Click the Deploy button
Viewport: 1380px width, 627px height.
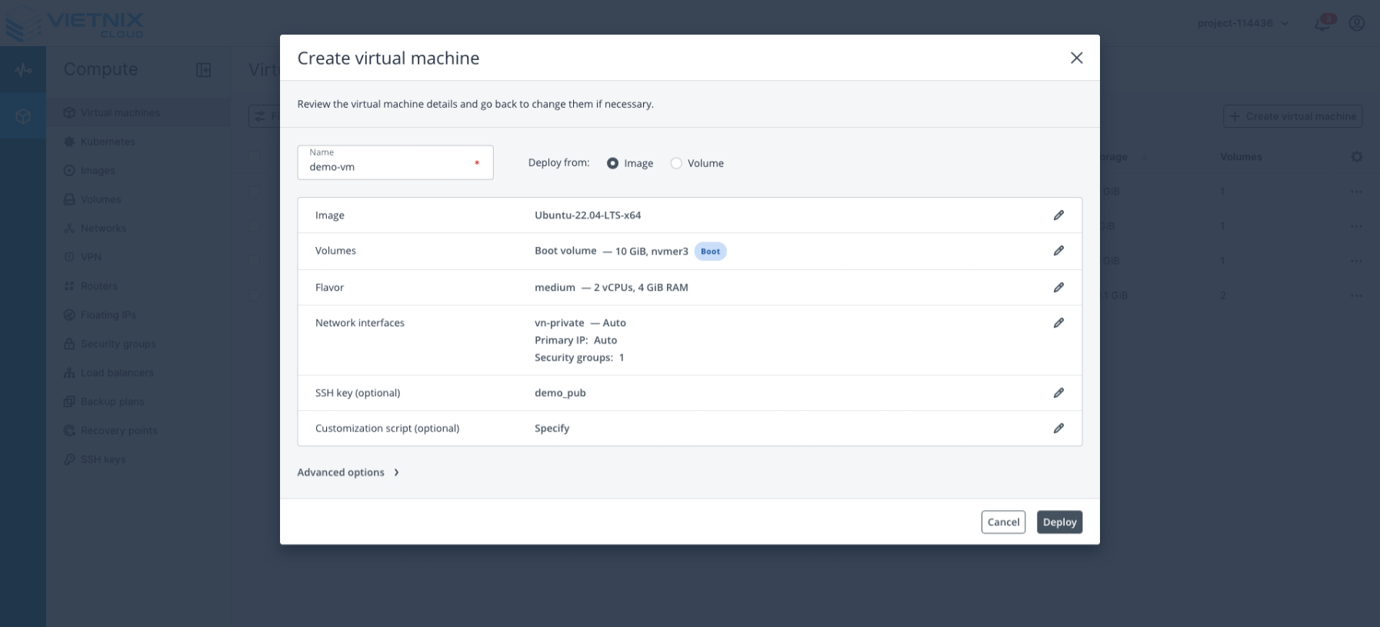[x=1059, y=522]
